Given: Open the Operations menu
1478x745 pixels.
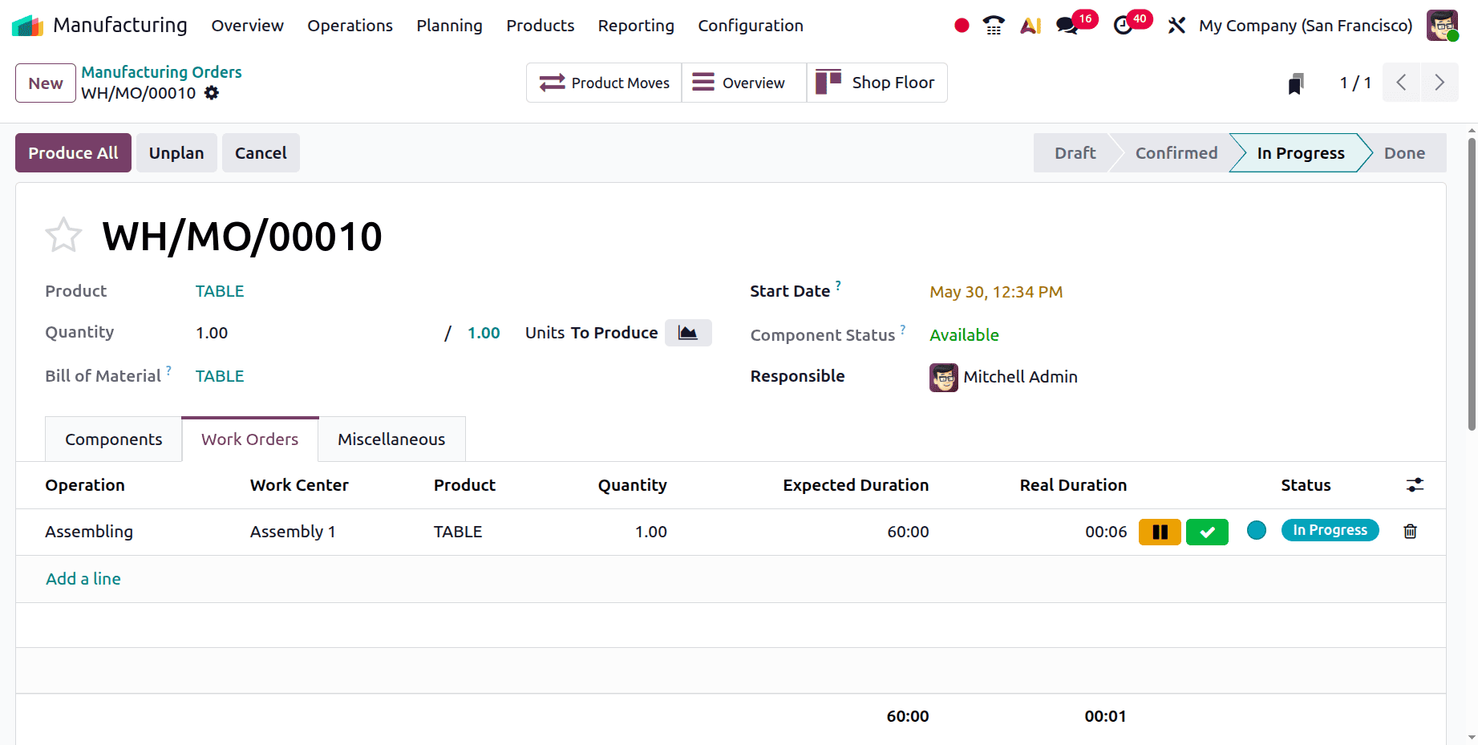Looking at the screenshot, I should (350, 26).
